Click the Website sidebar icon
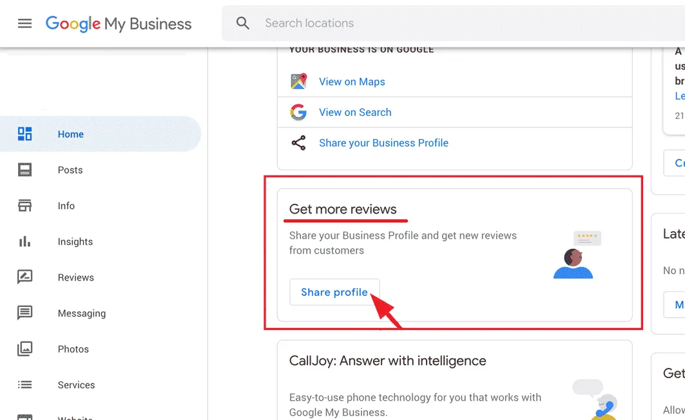Image resolution: width=685 pixels, height=420 pixels. [x=24, y=417]
